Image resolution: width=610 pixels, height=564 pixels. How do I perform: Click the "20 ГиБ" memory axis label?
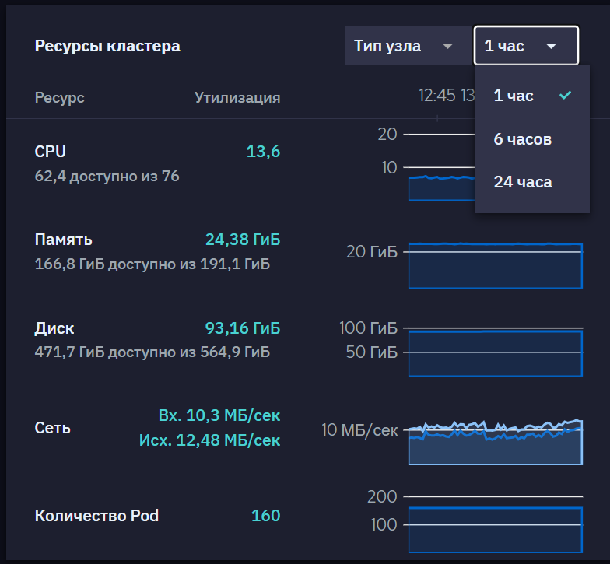coord(372,252)
